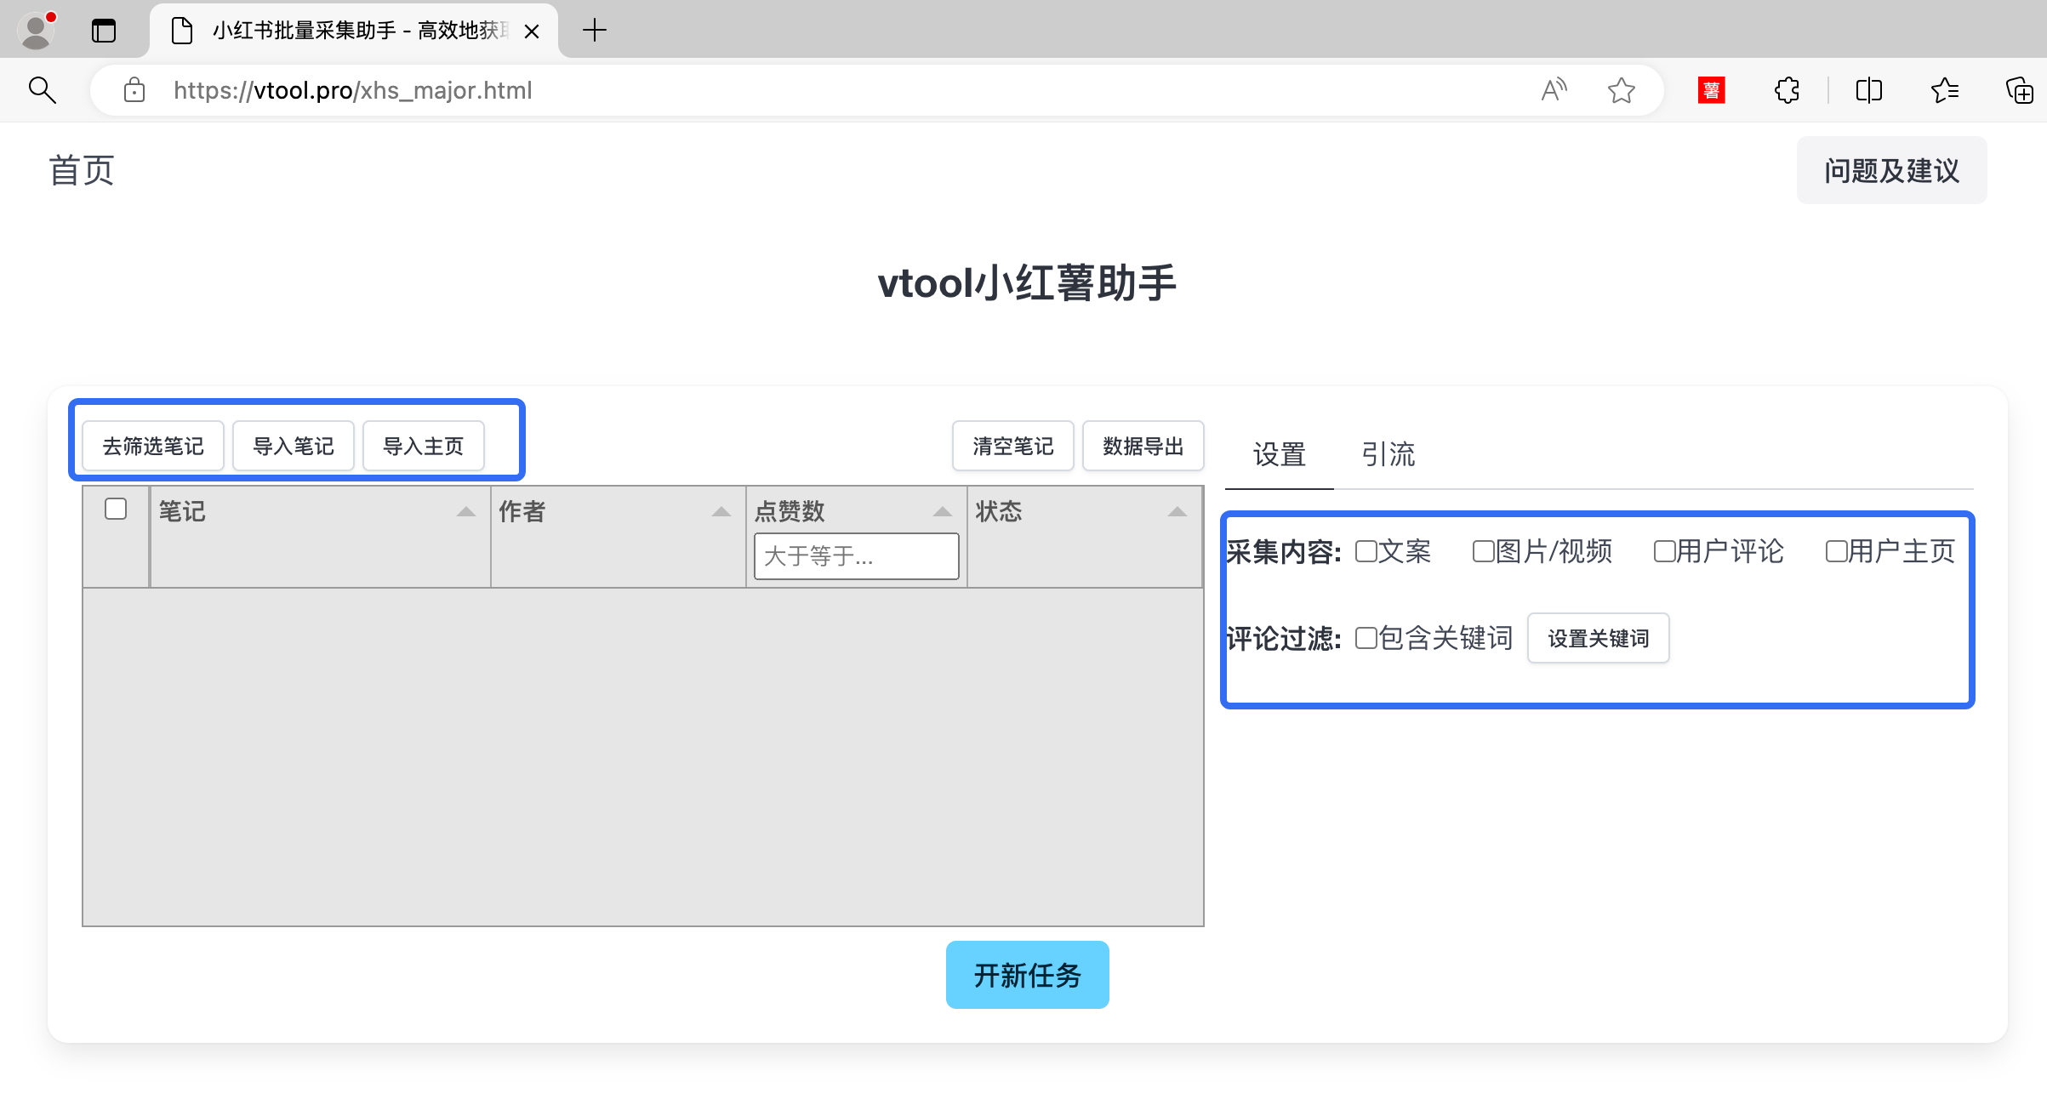Sort by the 状态 column arrow
Viewport: 2047px width, 1099px height.
tap(1177, 512)
